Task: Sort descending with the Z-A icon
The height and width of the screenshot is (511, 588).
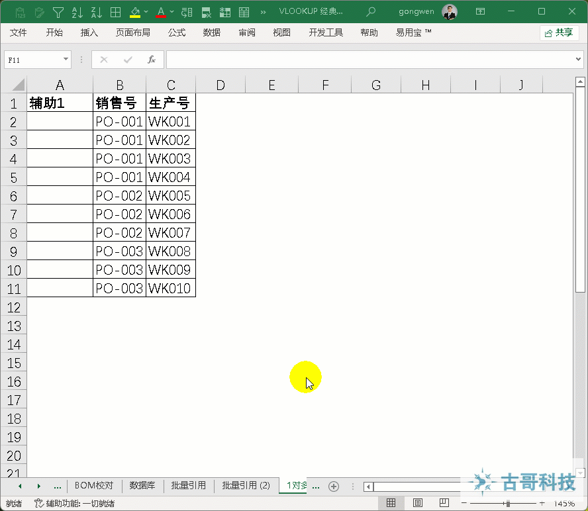Action: click(x=96, y=11)
